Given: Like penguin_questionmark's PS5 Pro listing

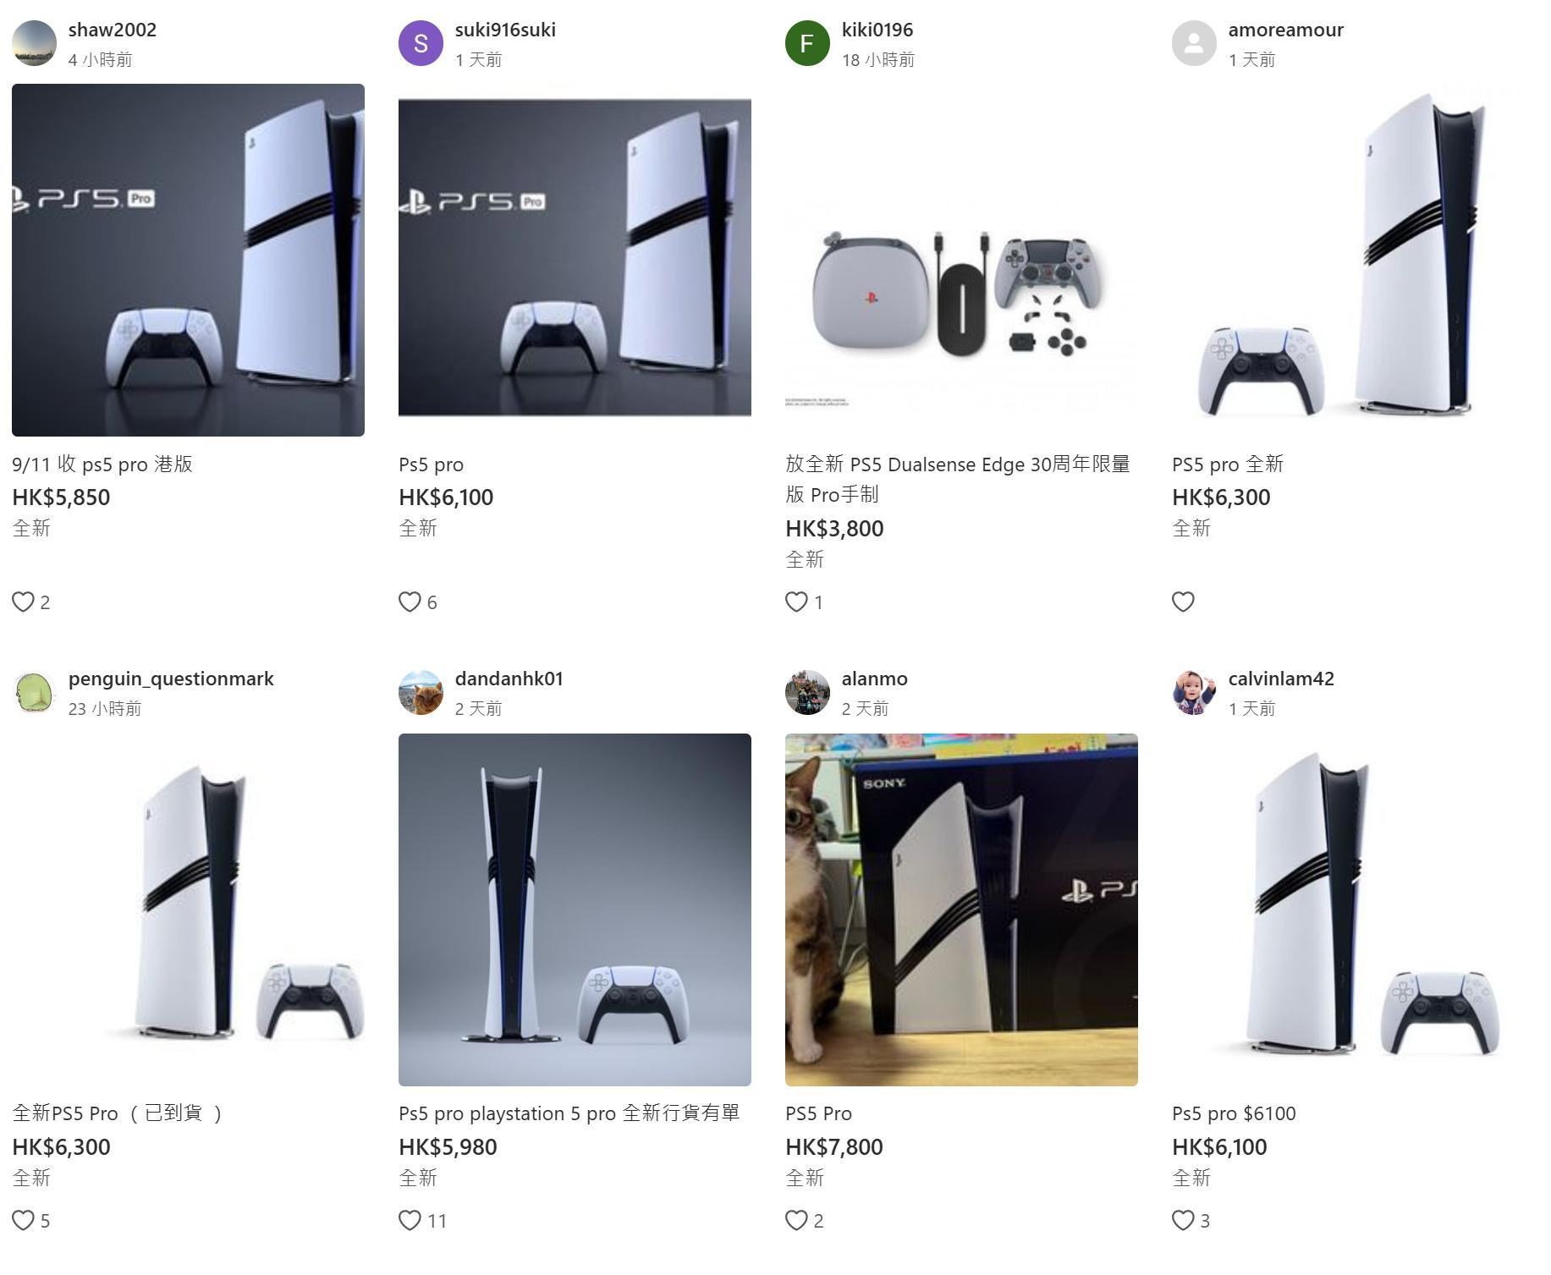Looking at the screenshot, I should [x=23, y=1220].
